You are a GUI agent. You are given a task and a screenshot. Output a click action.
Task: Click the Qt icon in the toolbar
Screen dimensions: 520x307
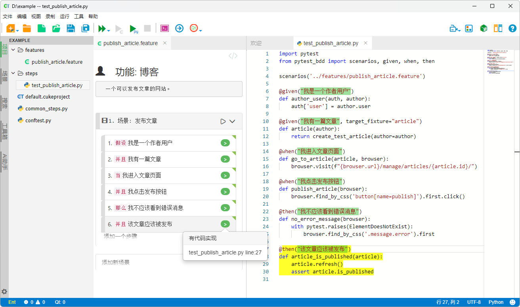(x=194, y=28)
